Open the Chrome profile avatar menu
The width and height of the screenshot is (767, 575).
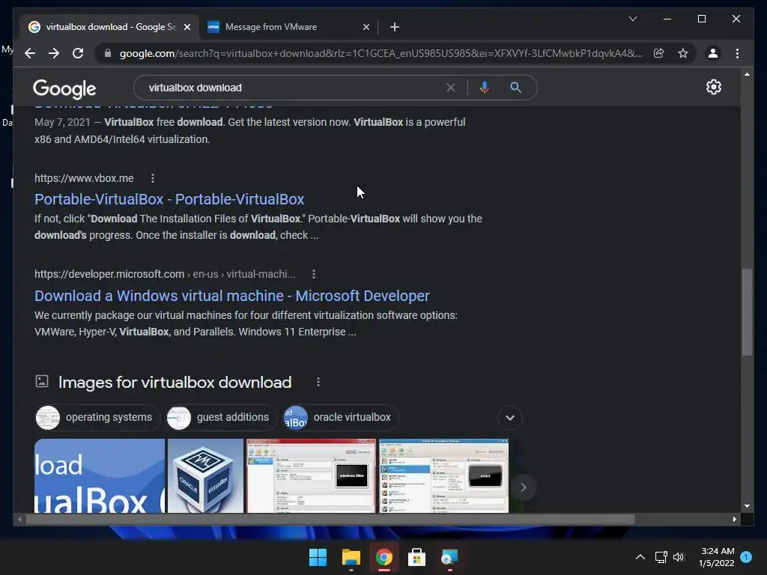[x=713, y=53]
